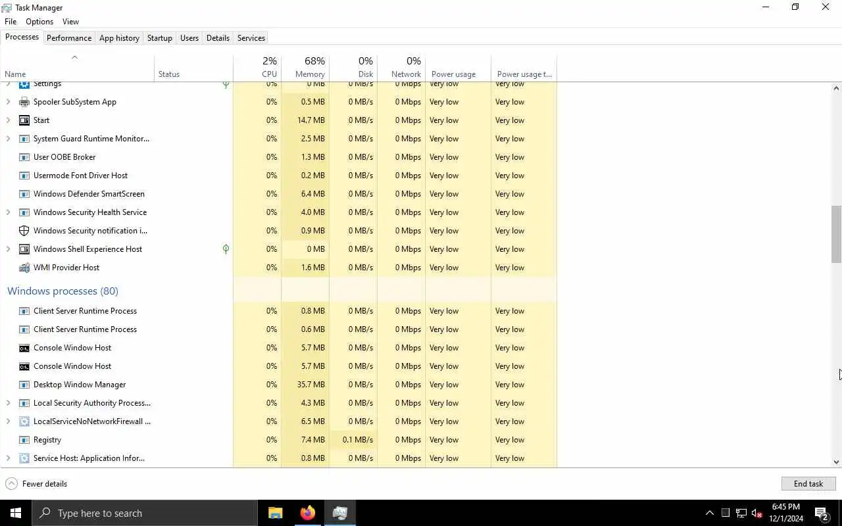
Task: Collapse view with Fewer details
Action: tap(36, 483)
